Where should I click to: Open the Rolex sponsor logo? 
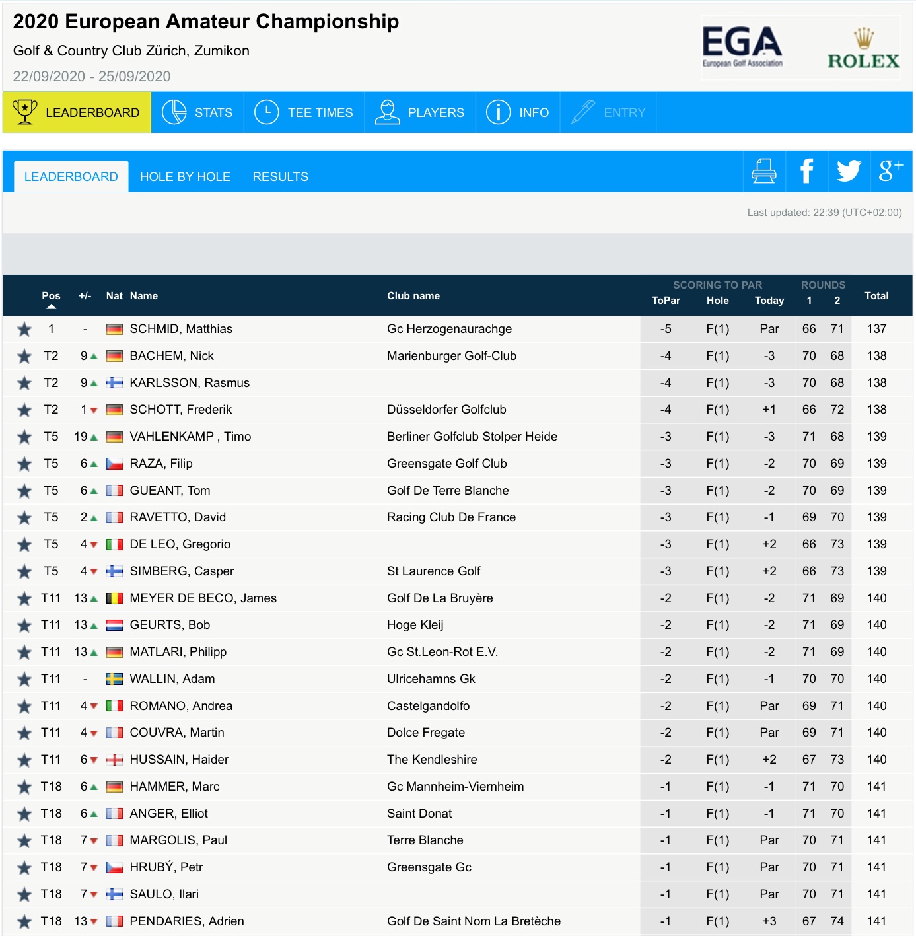coord(863,49)
